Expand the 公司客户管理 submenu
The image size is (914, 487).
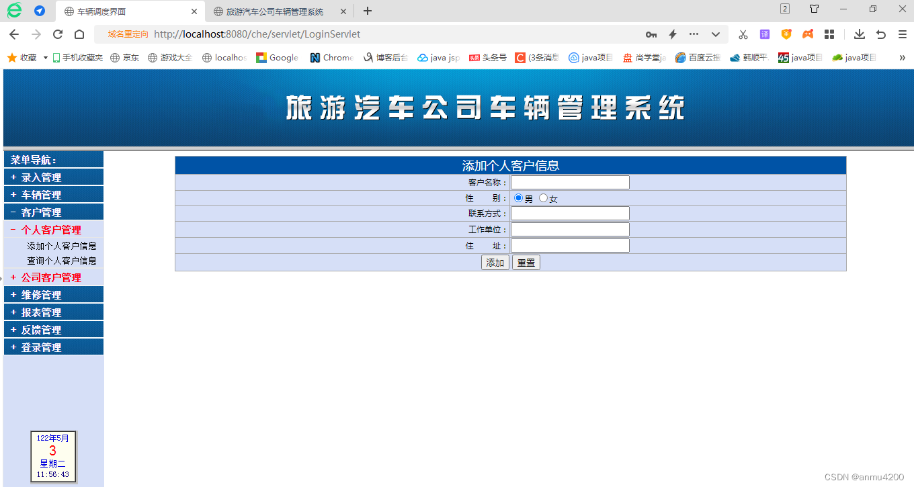[x=54, y=277]
